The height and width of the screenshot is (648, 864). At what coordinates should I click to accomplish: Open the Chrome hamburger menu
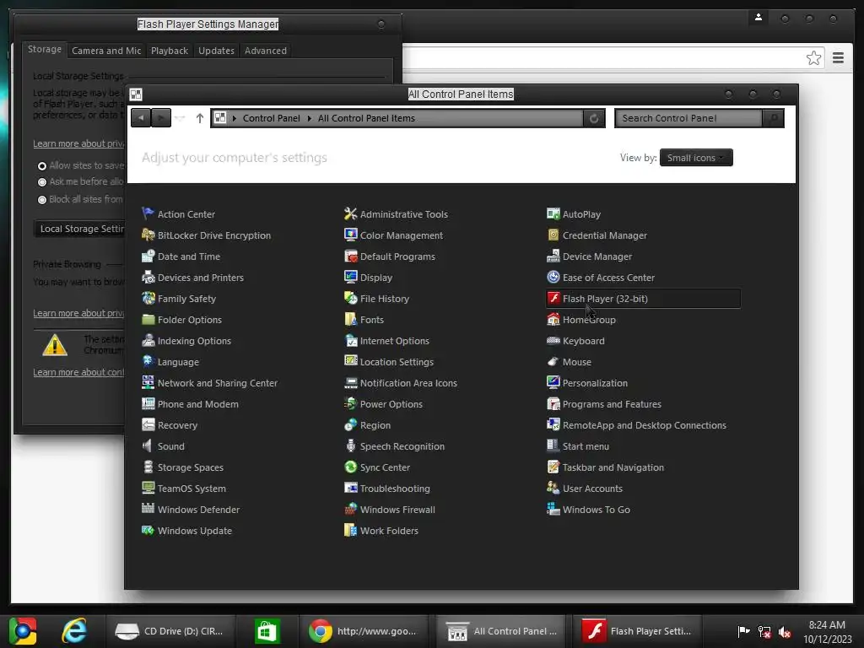point(838,58)
